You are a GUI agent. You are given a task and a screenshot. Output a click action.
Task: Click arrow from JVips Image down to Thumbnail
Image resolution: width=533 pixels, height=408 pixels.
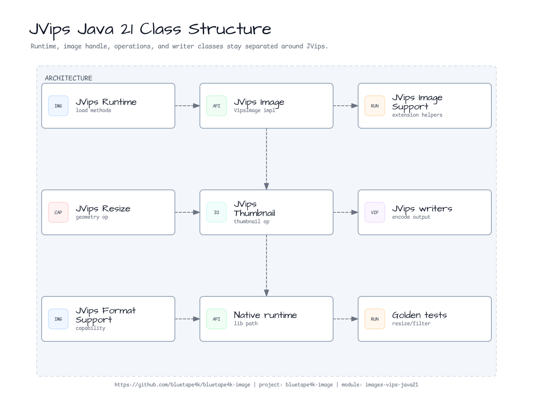pos(266,159)
